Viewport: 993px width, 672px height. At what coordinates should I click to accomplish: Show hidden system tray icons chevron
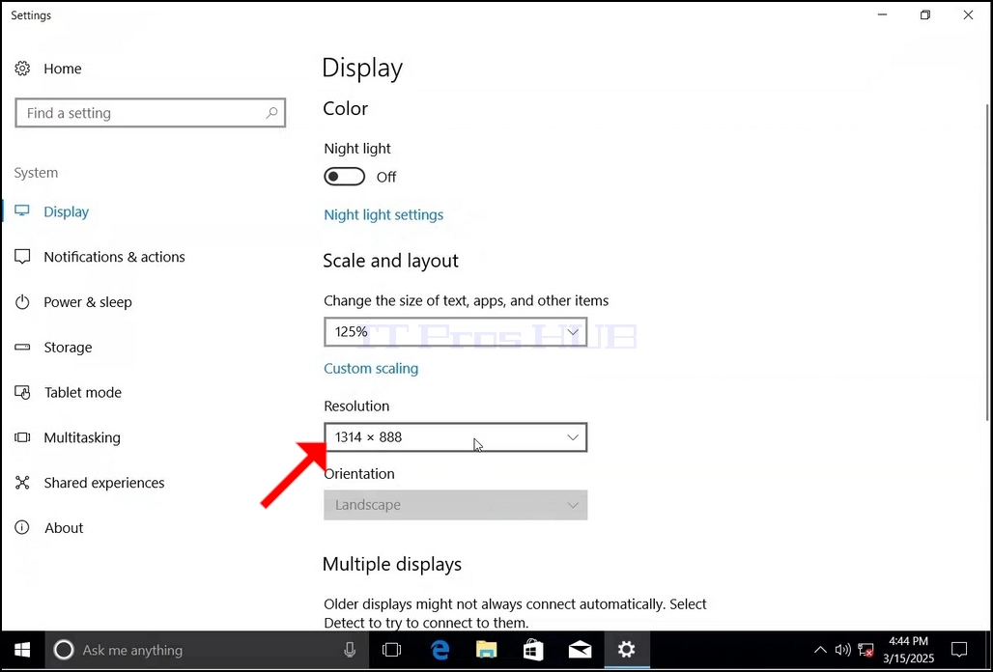(x=820, y=650)
